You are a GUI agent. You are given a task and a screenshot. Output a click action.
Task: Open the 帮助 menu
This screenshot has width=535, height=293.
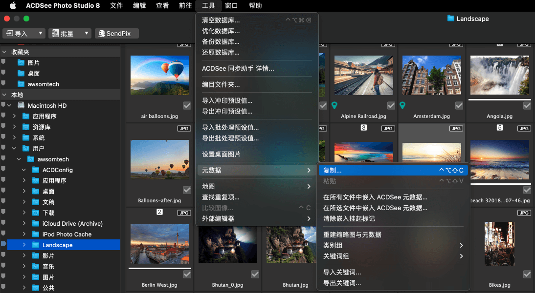[255, 5]
